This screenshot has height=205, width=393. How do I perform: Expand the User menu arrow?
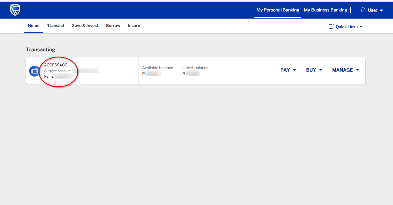point(382,10)
